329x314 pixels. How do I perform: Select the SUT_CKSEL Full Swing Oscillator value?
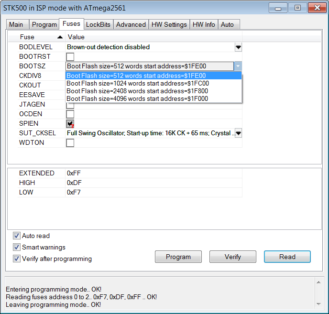pyautogui.click(x=151, y=133)
